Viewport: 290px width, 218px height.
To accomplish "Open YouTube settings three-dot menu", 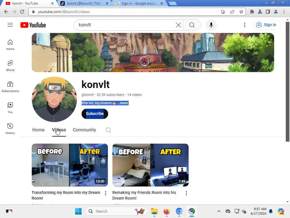I will tap(244, 25).
